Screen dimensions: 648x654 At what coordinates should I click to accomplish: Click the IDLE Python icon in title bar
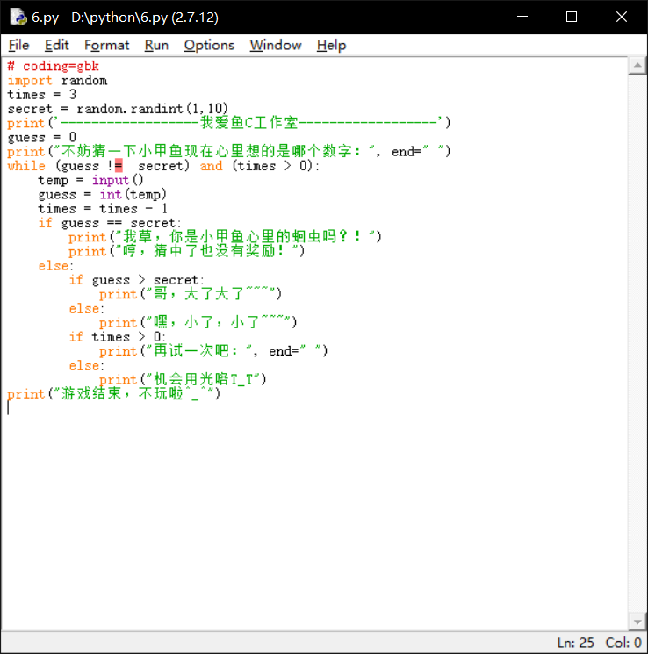click(x=18, y=17)
